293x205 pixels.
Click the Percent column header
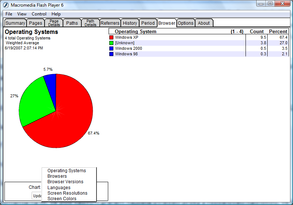point(278,31)
